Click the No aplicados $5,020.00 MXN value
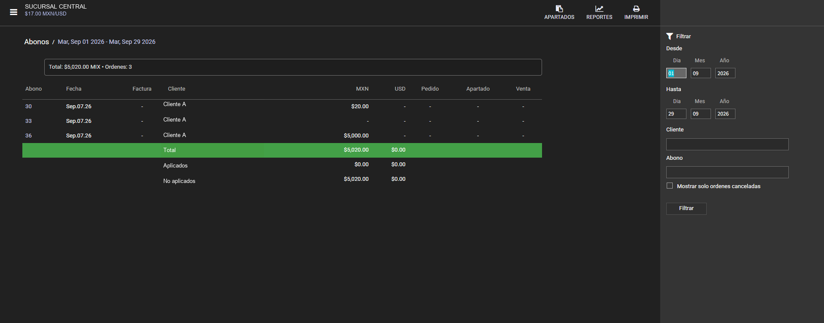Screen dimensions: 824x323 click(356, 179)
